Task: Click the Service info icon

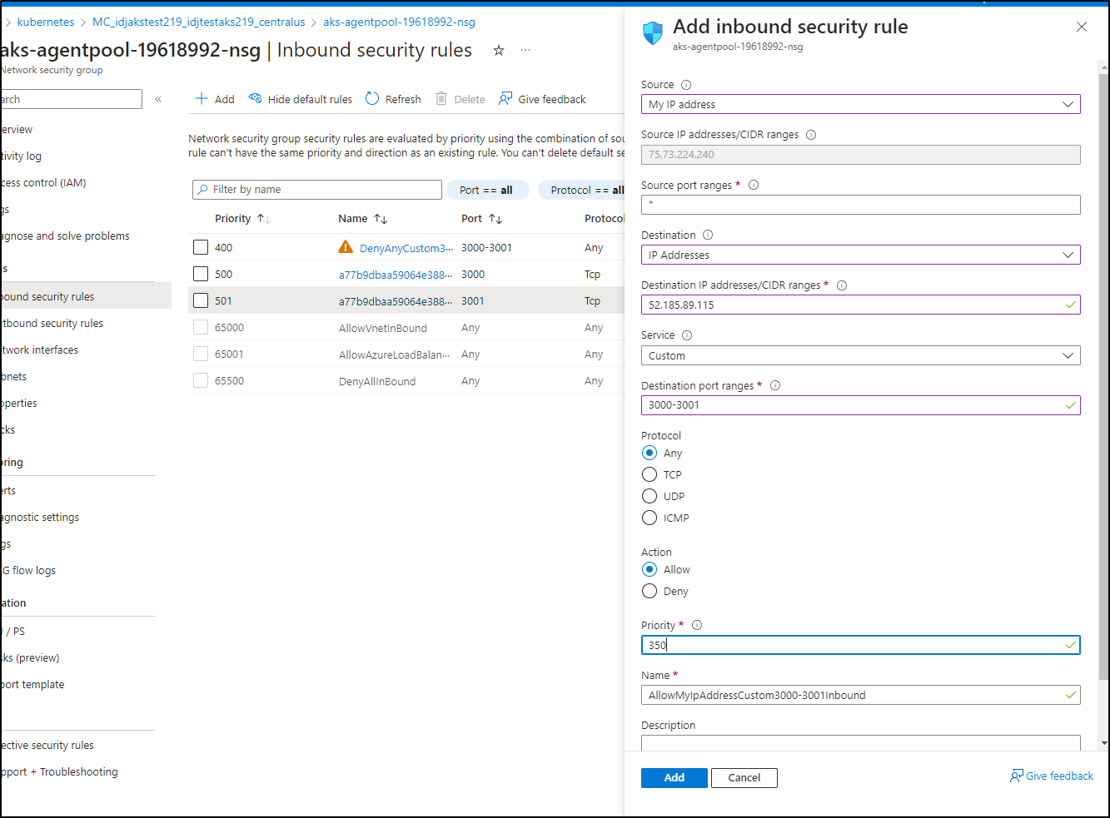Action: click(x=687, y=335)
